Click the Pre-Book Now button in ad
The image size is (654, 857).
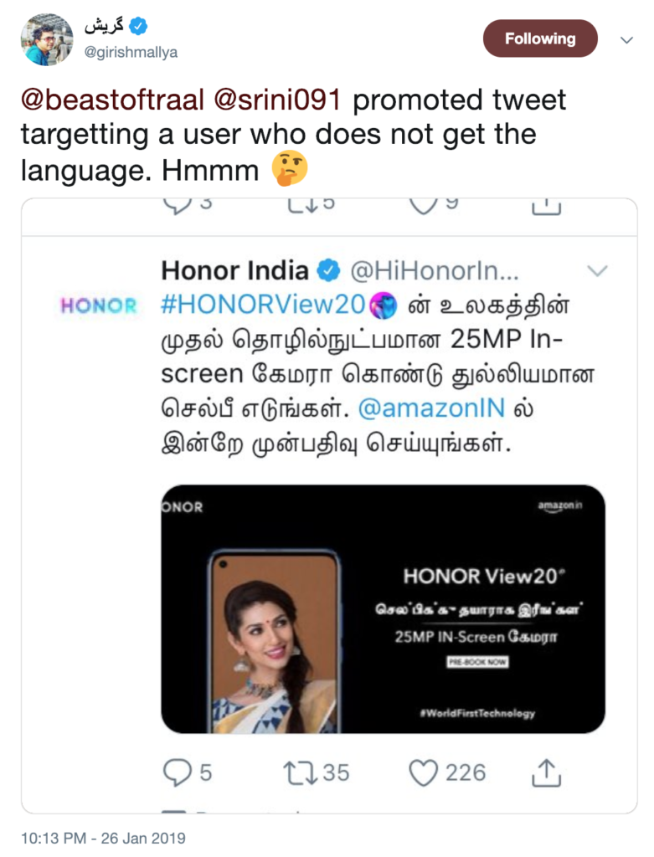pyautogui.click(x=476, y=662)
